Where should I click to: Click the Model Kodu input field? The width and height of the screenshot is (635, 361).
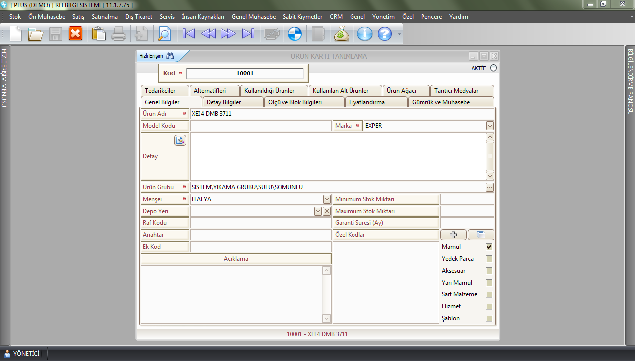260,126
